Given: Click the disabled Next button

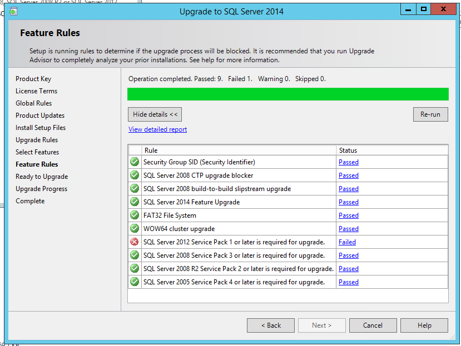Looking at the screenshot, I should click(x=321, y=325).
